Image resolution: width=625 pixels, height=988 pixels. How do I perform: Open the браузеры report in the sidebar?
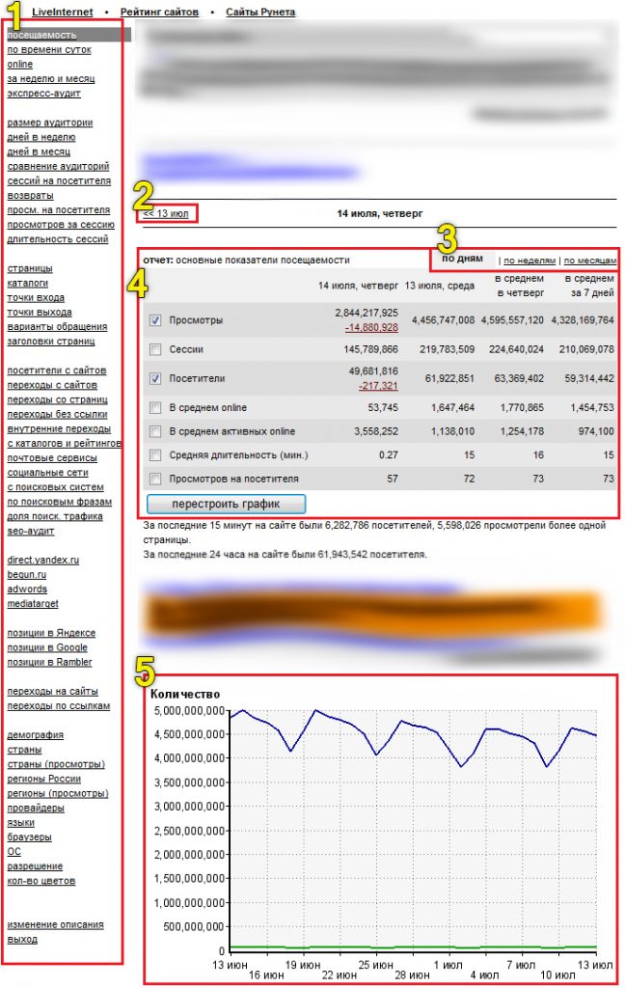tap(29, 837)
